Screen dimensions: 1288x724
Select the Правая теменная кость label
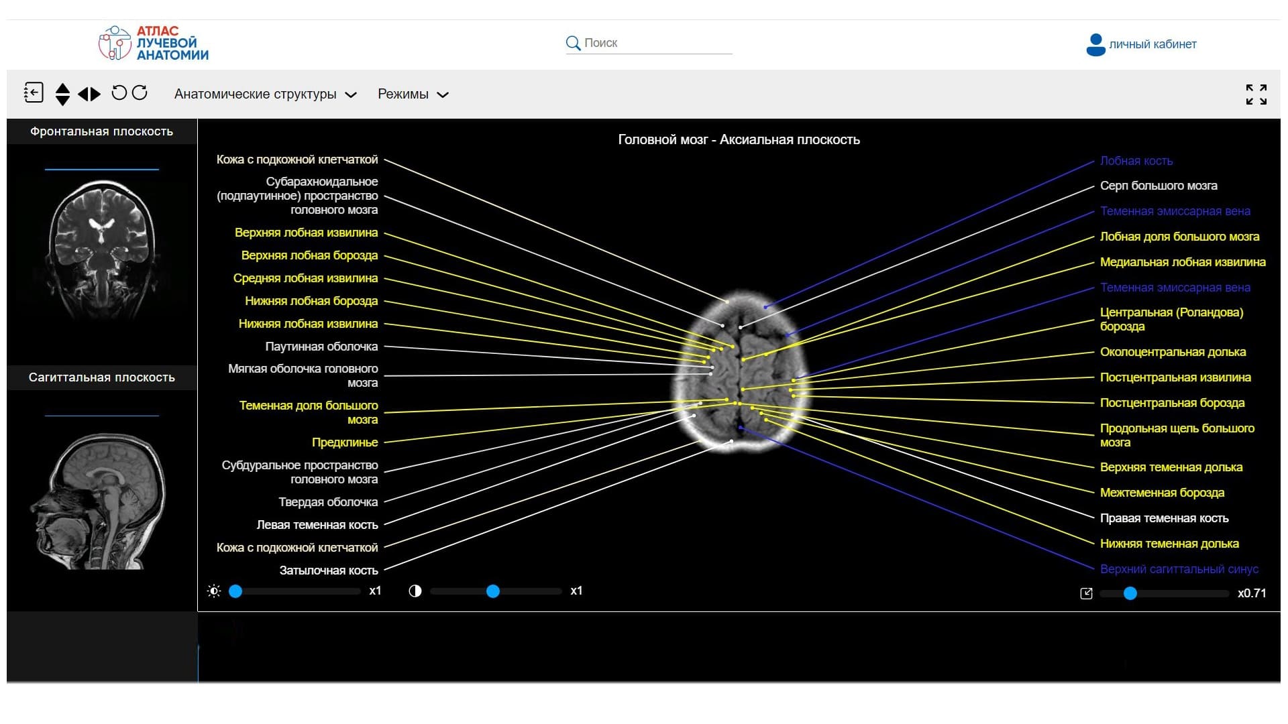[x=1164, y=518]
